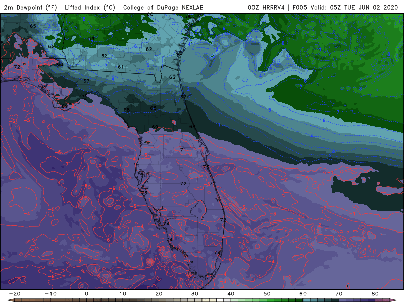The image size is (404, 303).
Task: Click the '00Z HRRRV4' model run label
Action: tap(266, 7)
